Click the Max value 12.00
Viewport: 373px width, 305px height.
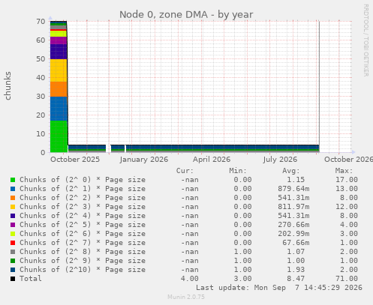[347, 207]
